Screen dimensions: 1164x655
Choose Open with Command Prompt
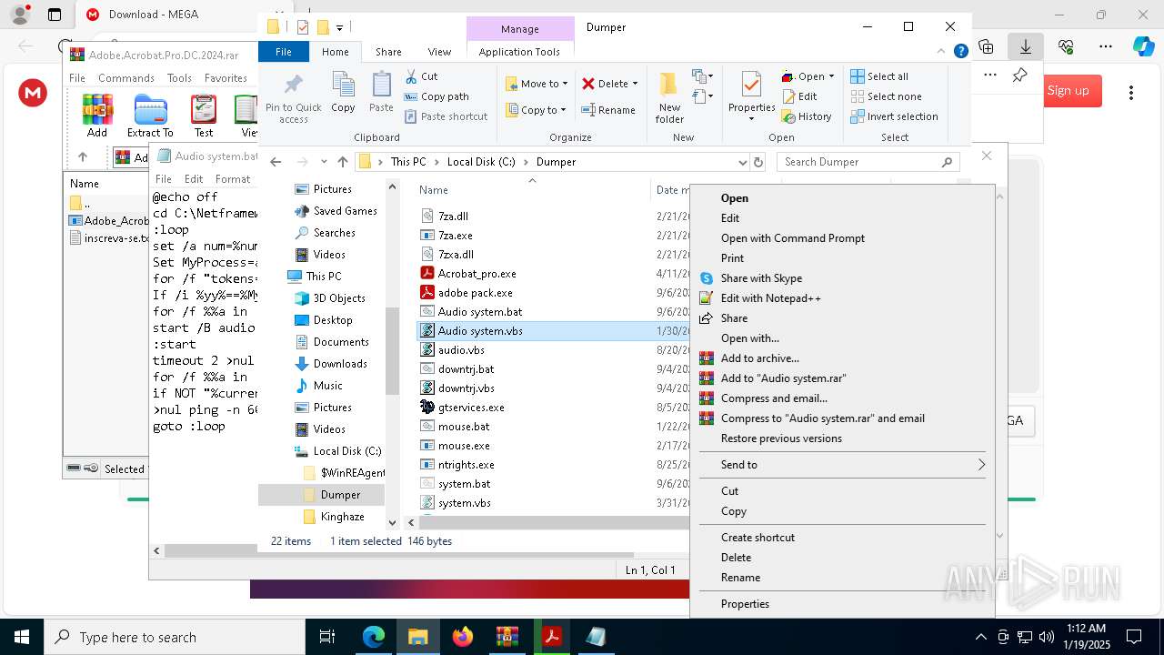(793, 238)
